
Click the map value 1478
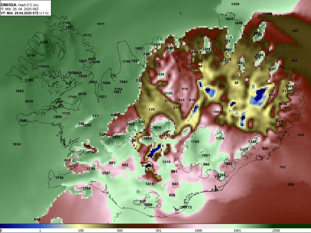click(x=150, y=184)
